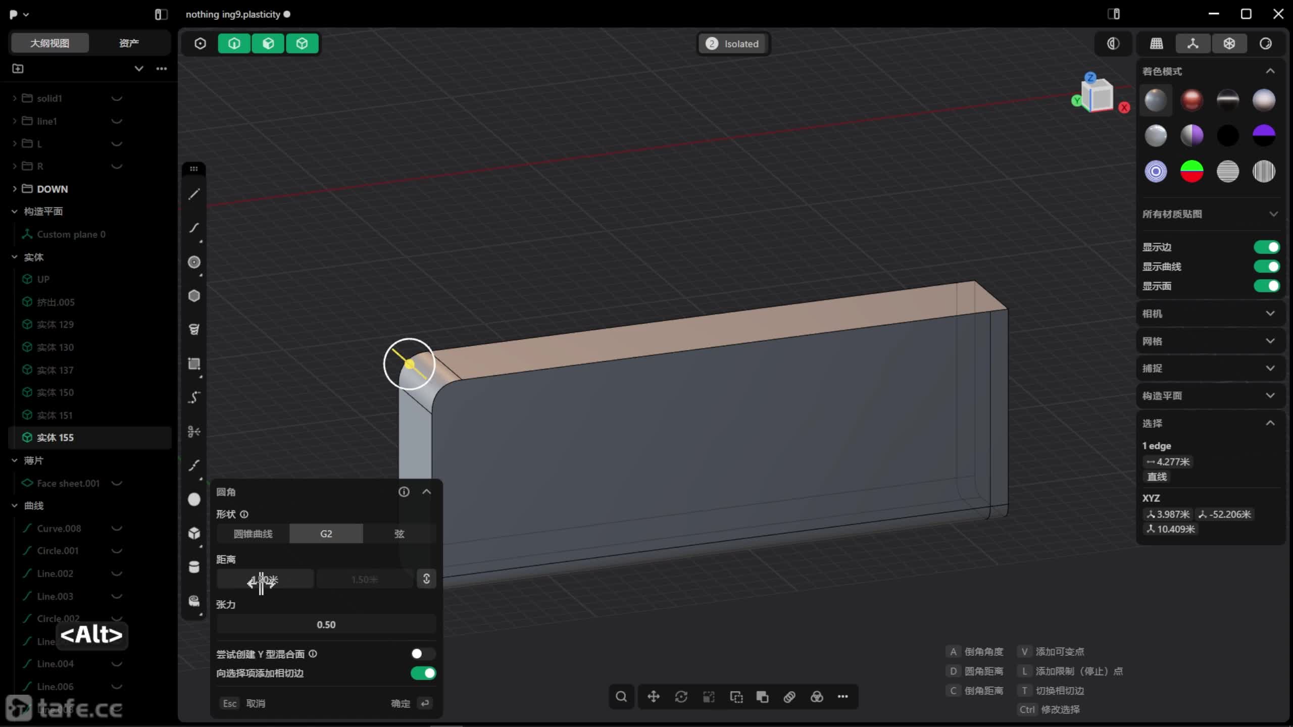Enable 尝试创建 Y 型混合面 toggle
The image size is (1293, 727).
[x=423, y=654]
